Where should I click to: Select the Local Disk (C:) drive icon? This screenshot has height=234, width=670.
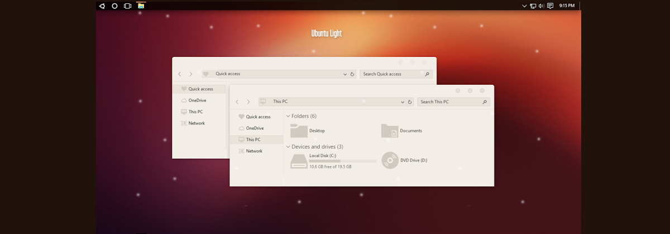(299, 161)
